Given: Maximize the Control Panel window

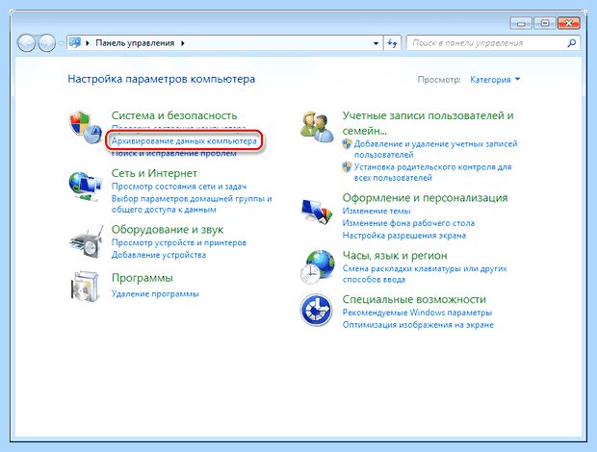Looking at the screenshot, I should point(545,24).
